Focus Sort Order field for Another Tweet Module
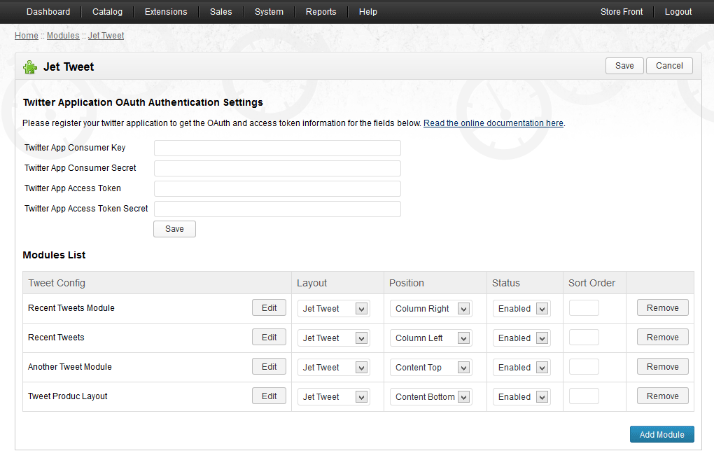The image size is (714, 458). [584, 366]
